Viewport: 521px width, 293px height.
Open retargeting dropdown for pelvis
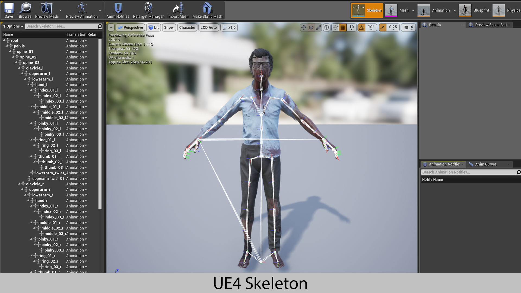coord(77,46)
